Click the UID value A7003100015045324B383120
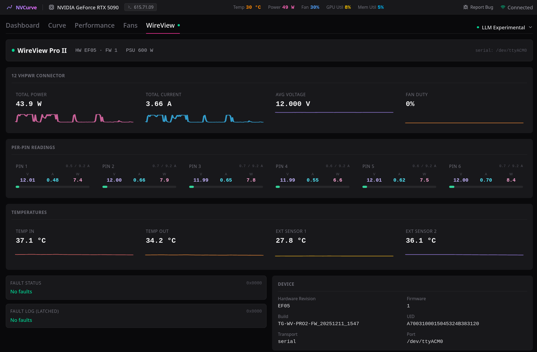Viewport: 537px width, 352px height. [x=443, y=324]
